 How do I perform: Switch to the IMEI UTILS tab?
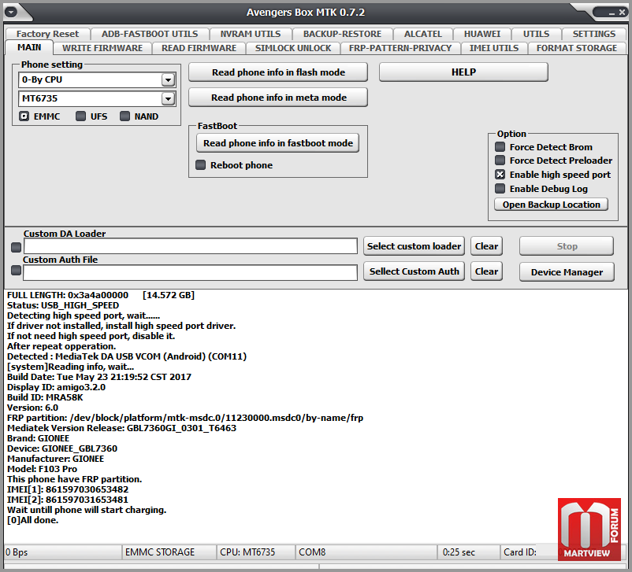point(494,48)
